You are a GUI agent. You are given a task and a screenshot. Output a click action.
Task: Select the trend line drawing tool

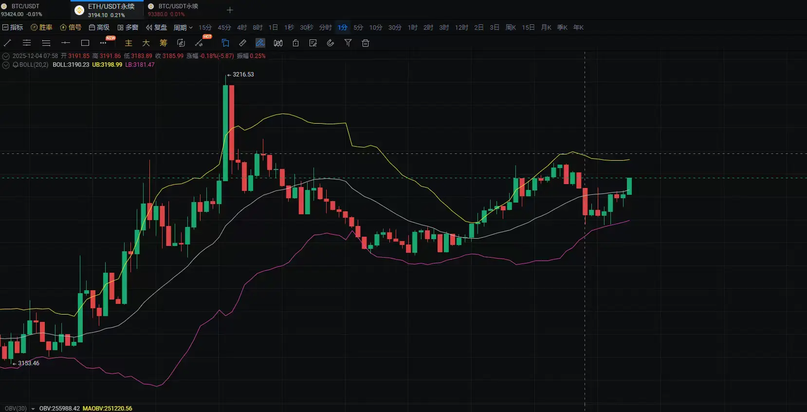point(7,43)
